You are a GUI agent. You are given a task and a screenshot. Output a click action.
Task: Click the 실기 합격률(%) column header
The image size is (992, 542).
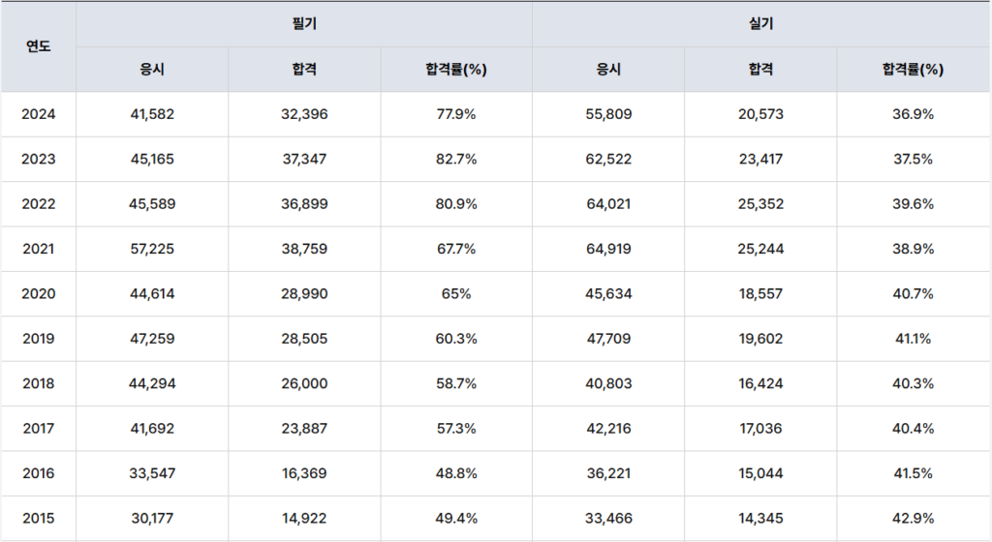coord(913,70)
